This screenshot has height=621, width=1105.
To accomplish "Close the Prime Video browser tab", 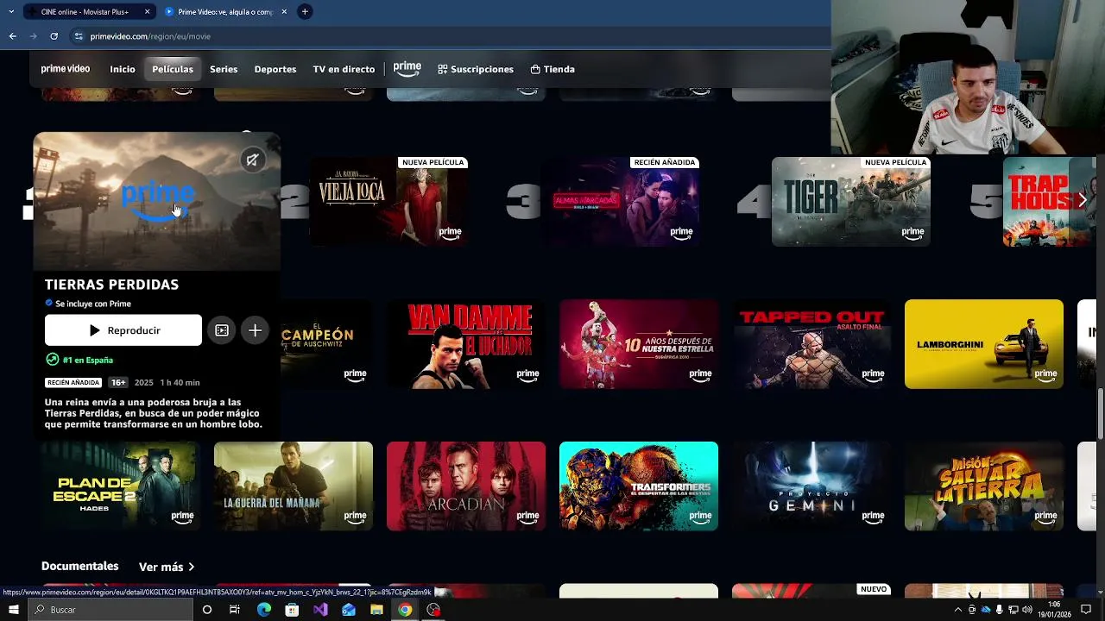I will coord(284,12).
